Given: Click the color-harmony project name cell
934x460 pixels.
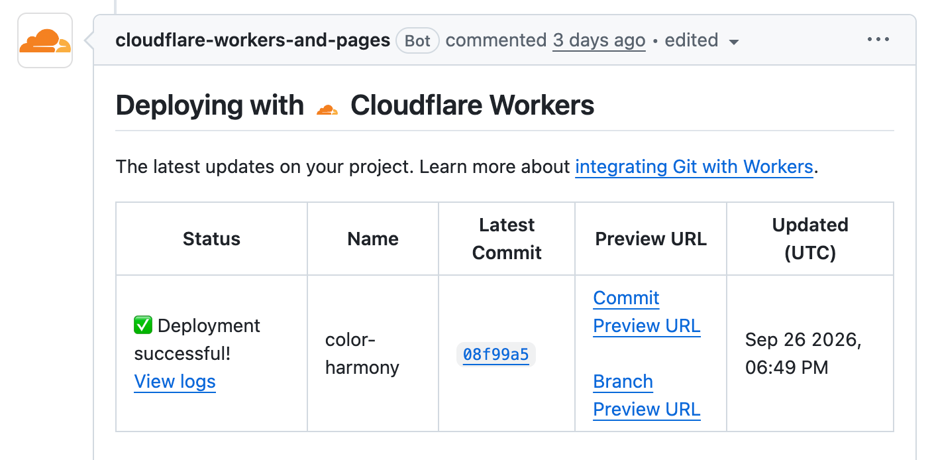Looking at the screenshot, I should (373, 353).
